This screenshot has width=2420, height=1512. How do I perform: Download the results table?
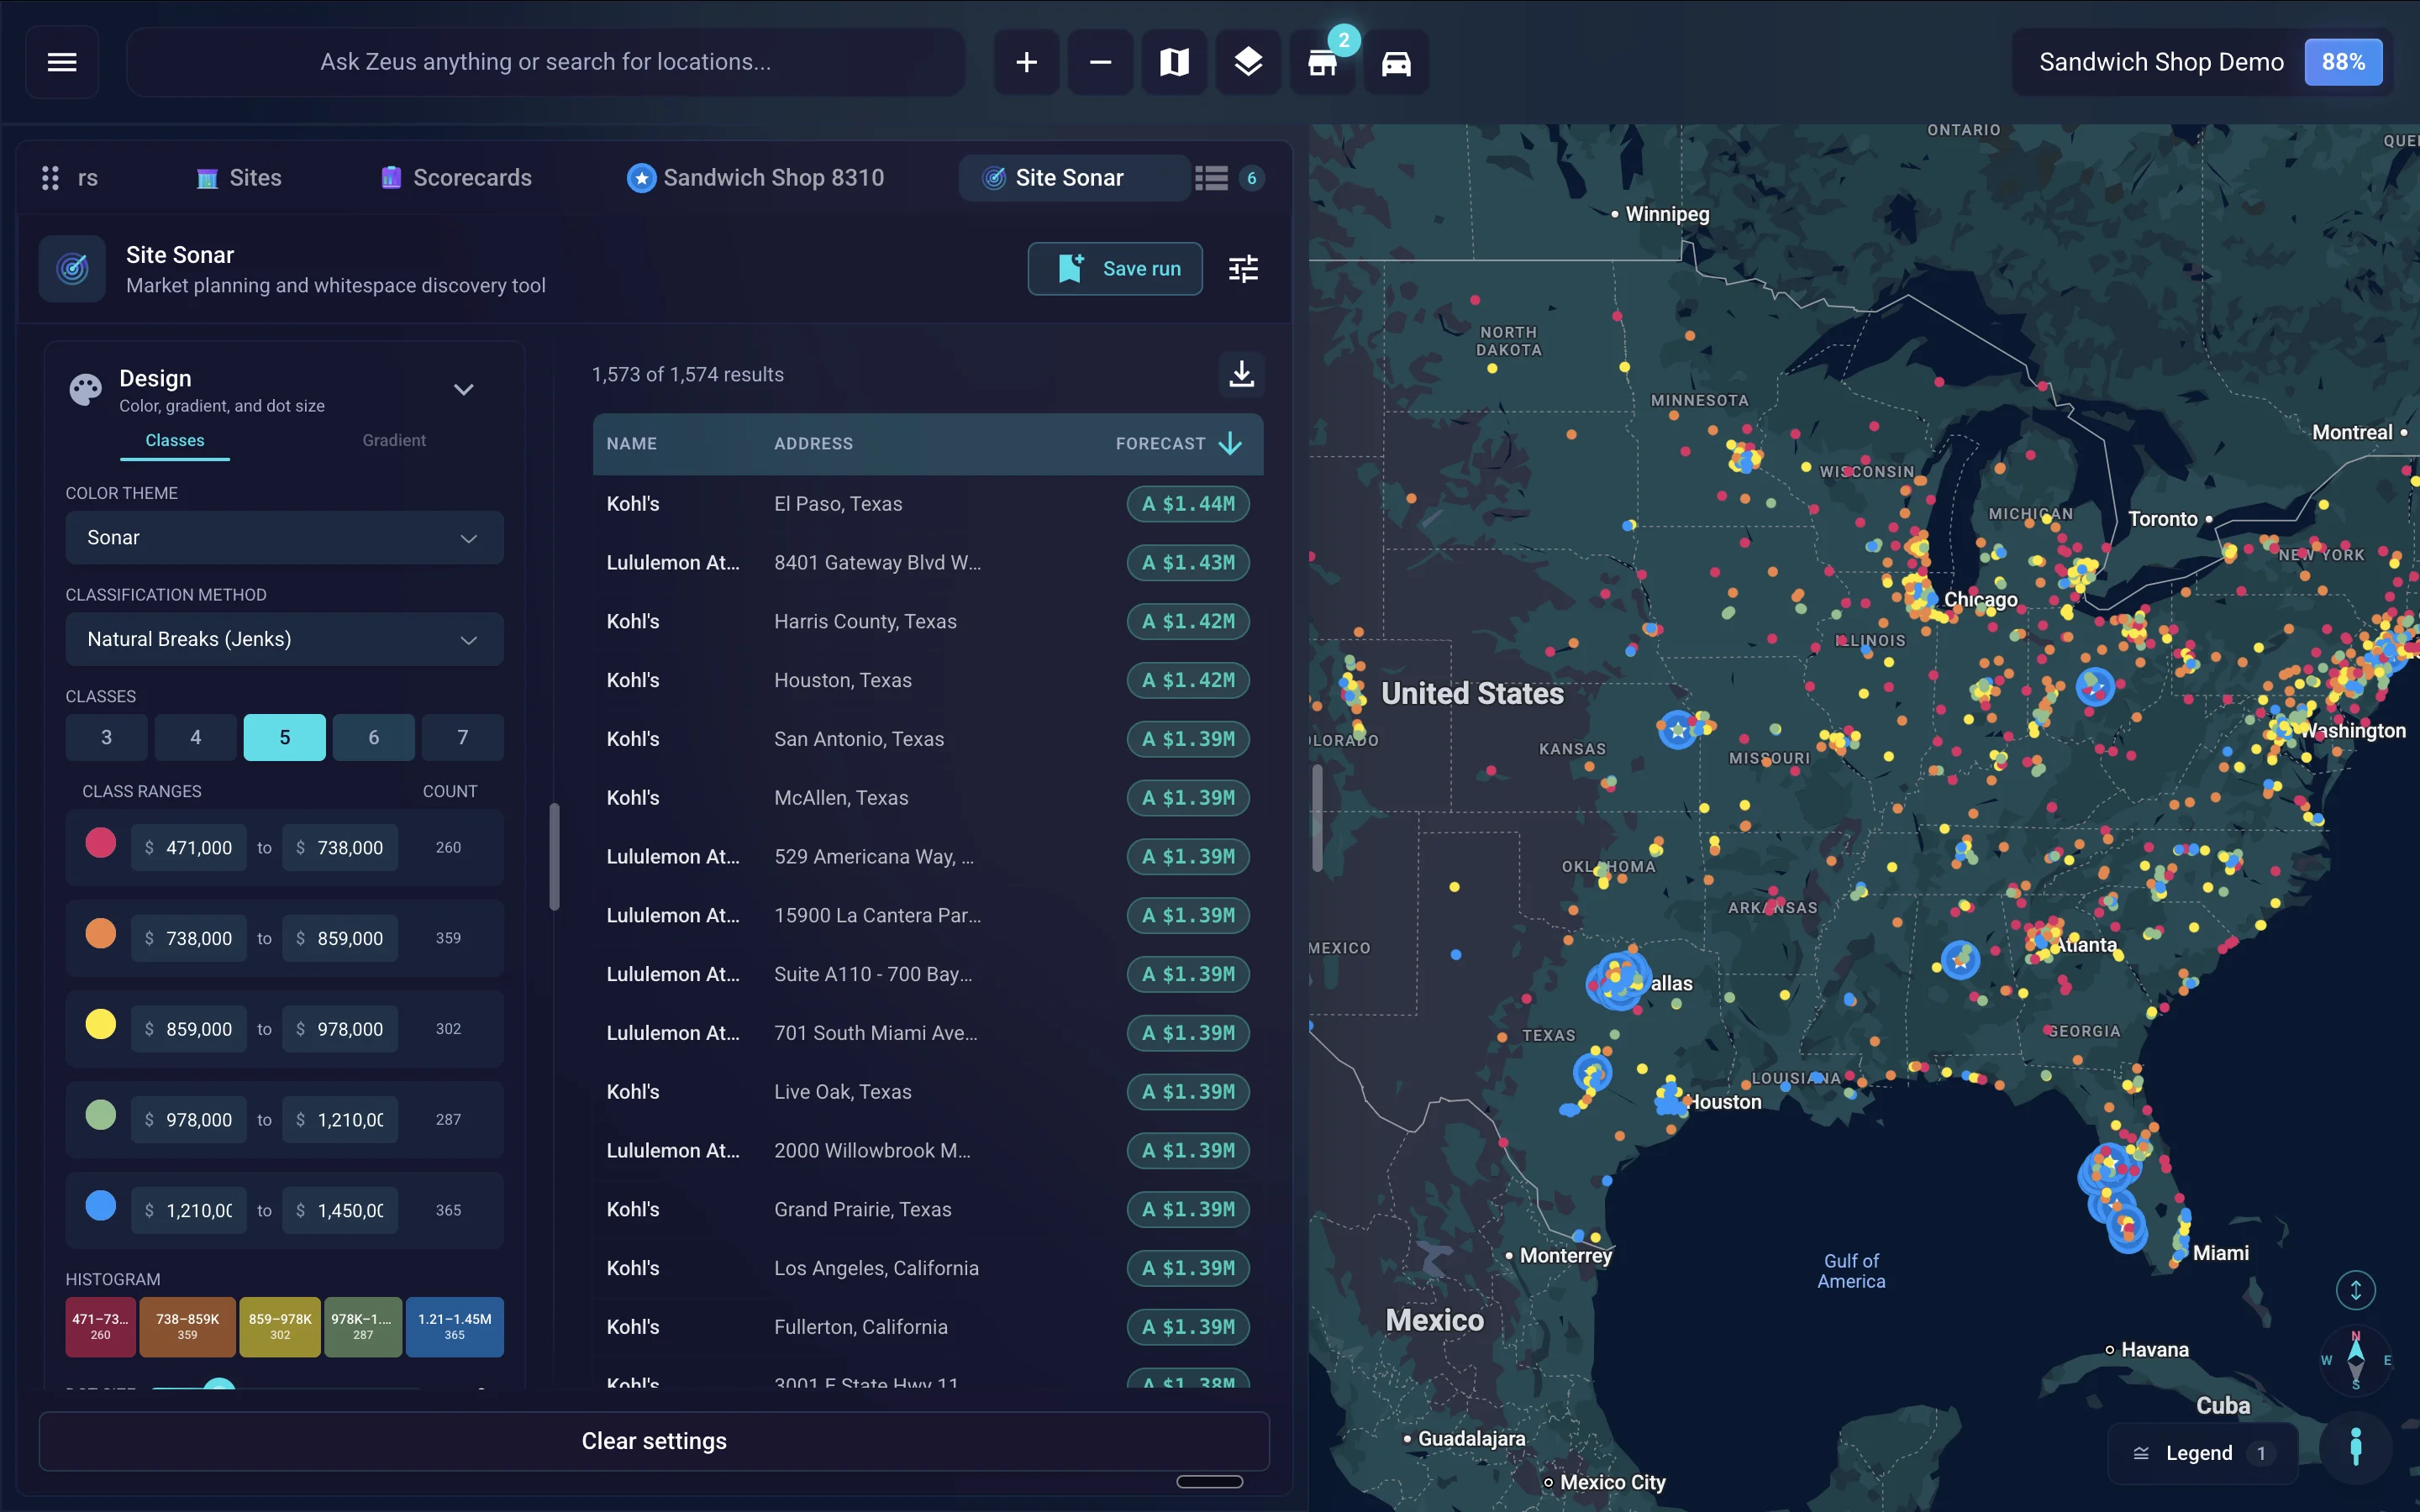(1241, 374)
